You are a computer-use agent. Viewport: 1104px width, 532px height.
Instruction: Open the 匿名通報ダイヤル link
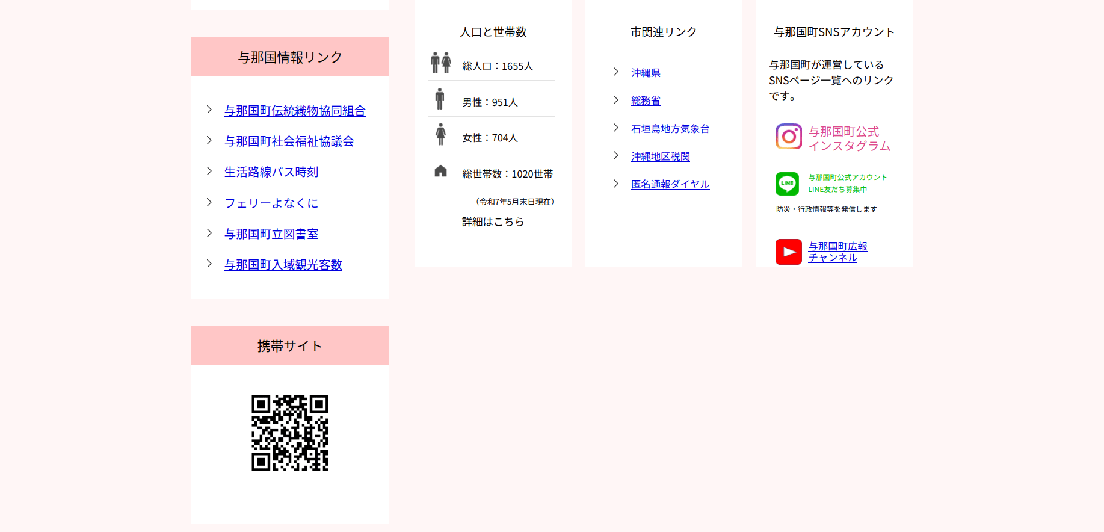pos(670,184)
